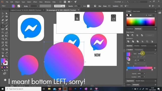The height and width of the screenshot is (91, 162).
Task: Open the Object menu
Action: coord(17,2)
